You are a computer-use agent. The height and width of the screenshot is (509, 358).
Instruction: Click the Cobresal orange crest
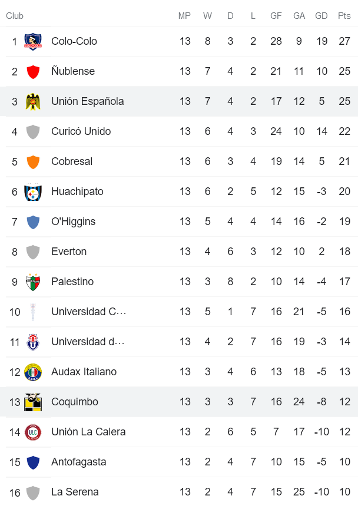click(34, 161)
